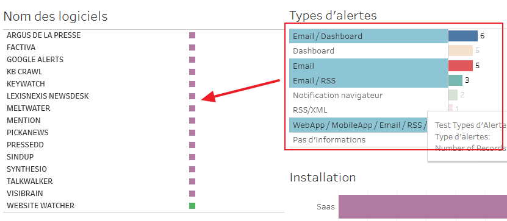Click the Pas d'informations alert row
Screen dimensions: 507x221
[358, 139]
